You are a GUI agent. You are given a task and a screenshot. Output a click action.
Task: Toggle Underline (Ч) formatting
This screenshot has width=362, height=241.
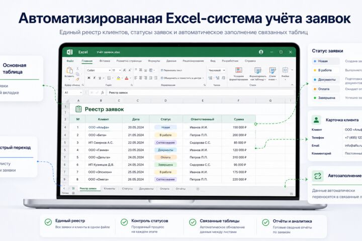coord(100,78)
